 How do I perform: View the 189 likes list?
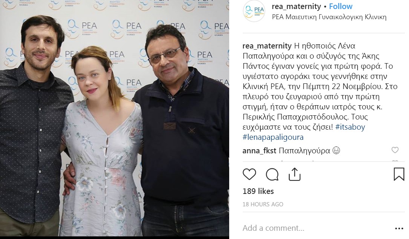(x=258, y=191)
